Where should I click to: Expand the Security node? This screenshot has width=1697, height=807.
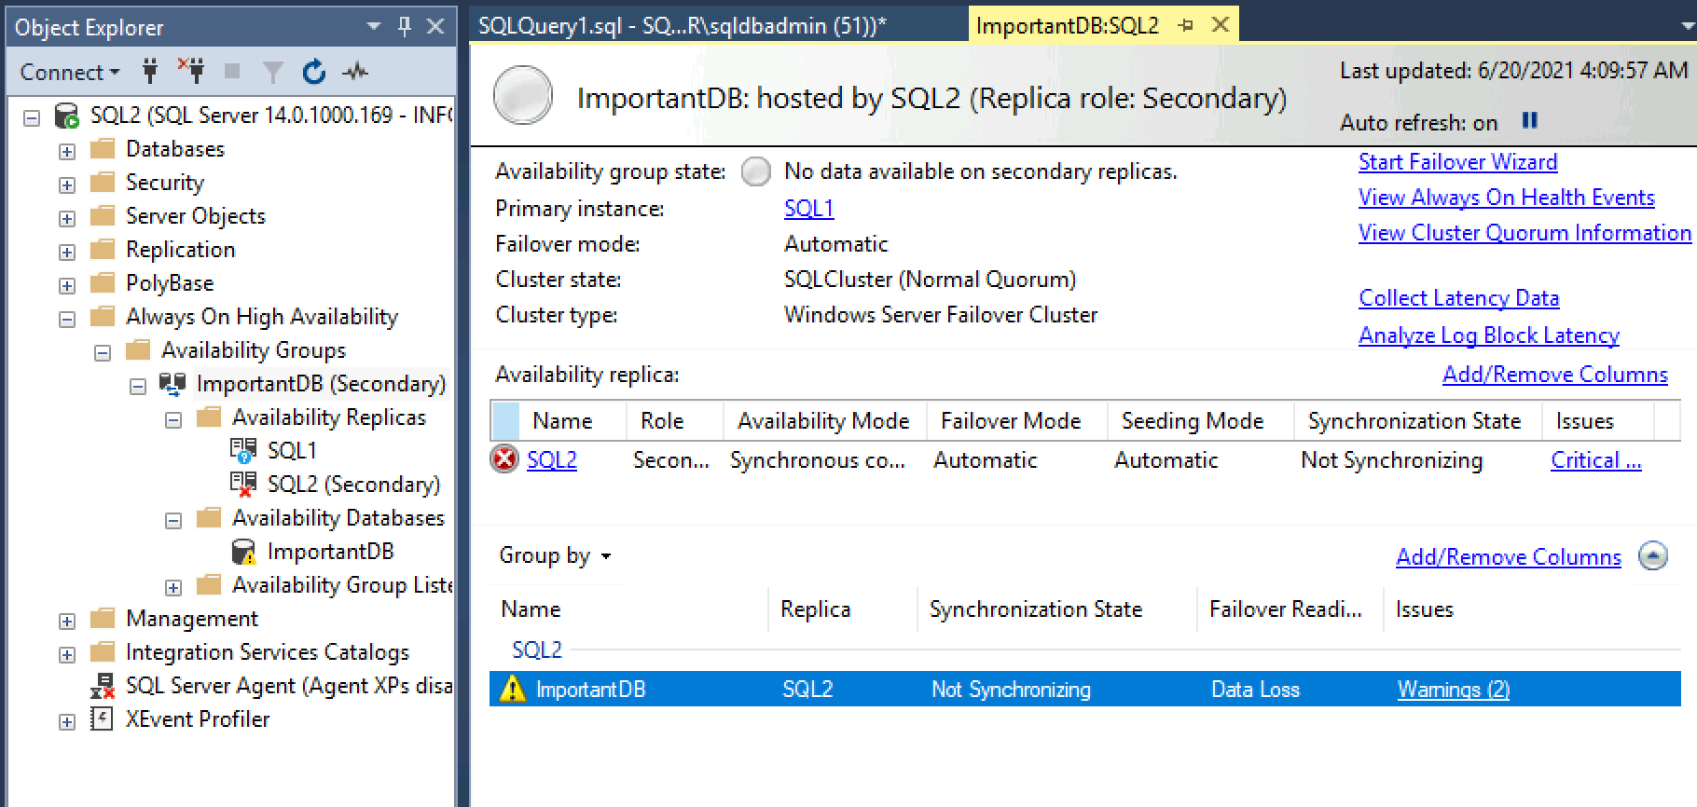coord(67,185)
